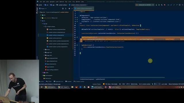Click the Debug icon in toolbar
184x103 pixels.
(159, 5)
